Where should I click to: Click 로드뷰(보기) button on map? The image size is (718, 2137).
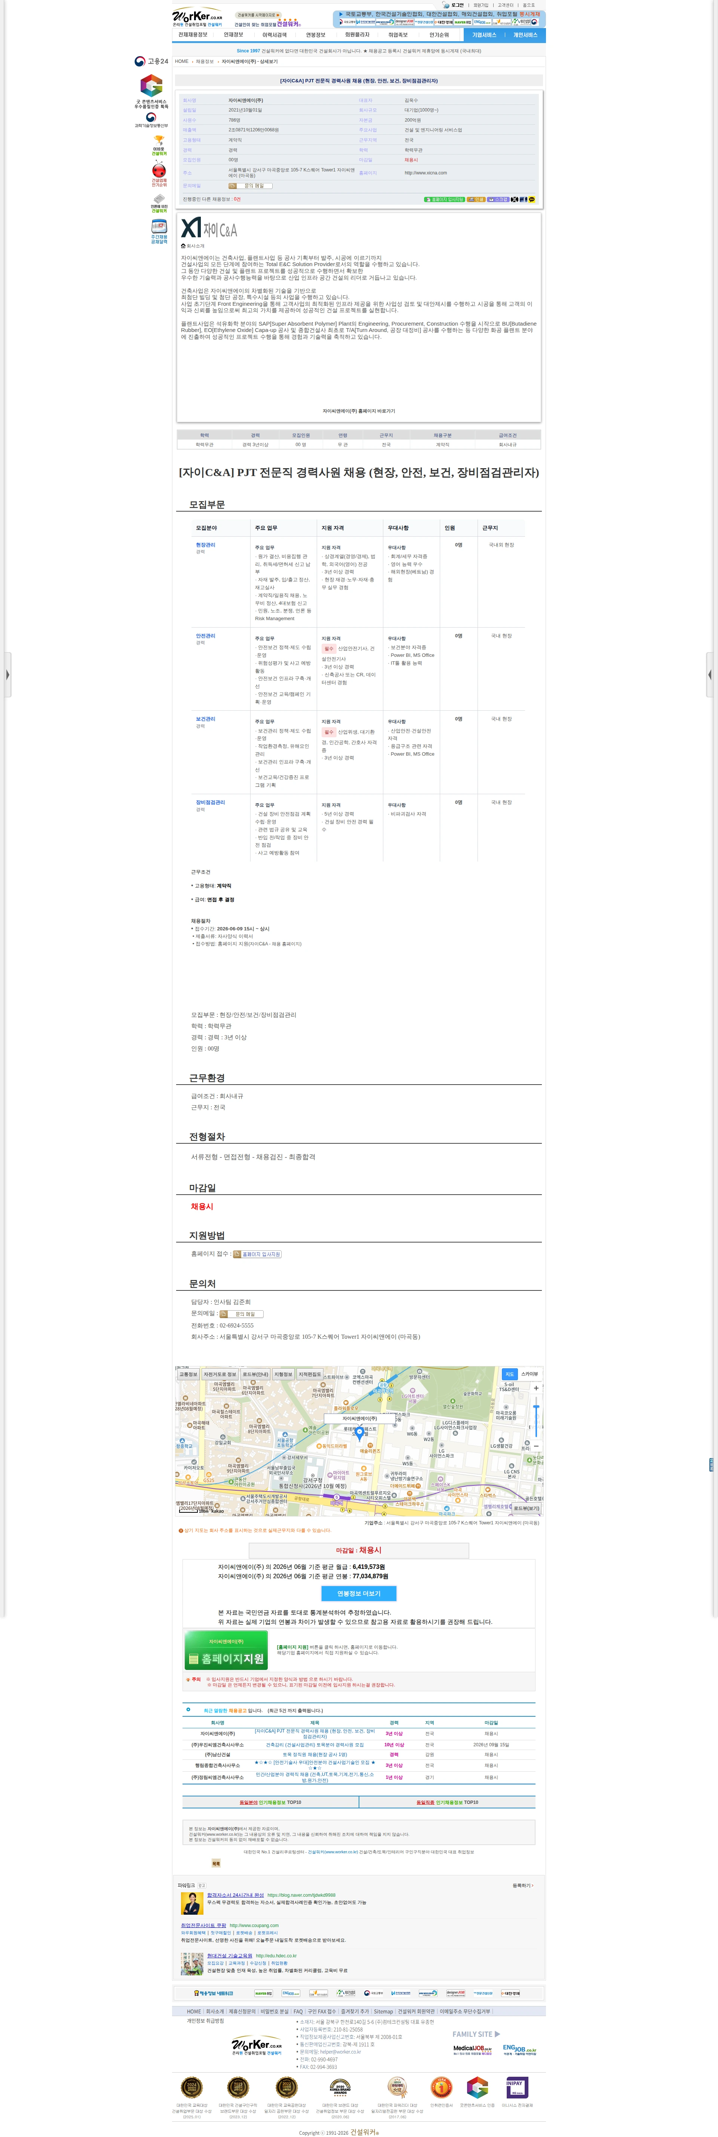coord(526,1508)
